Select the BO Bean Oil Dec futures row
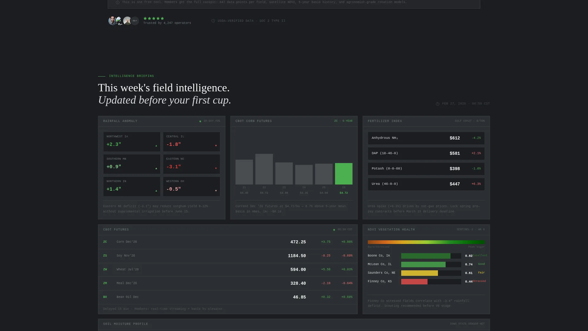Screen dimensions: 588x331 click(x=228, y=297)
